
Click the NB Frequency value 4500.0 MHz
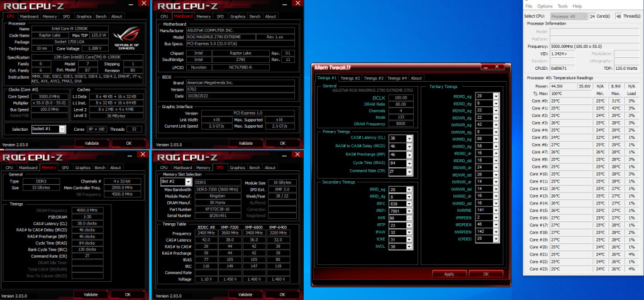click(122, 194)
